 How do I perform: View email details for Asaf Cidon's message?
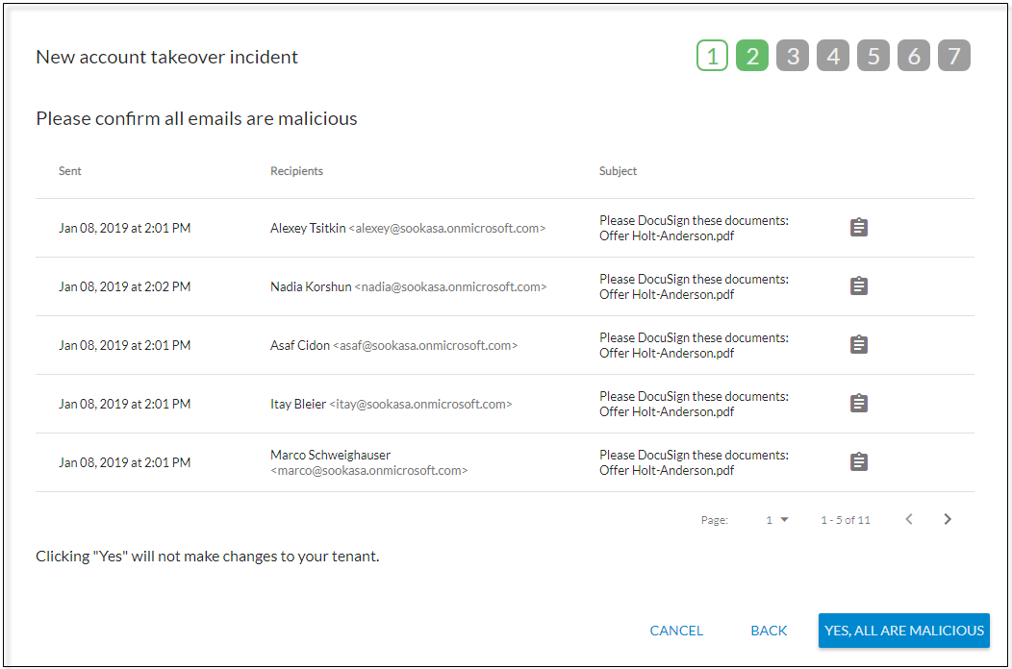pos(858,344)
